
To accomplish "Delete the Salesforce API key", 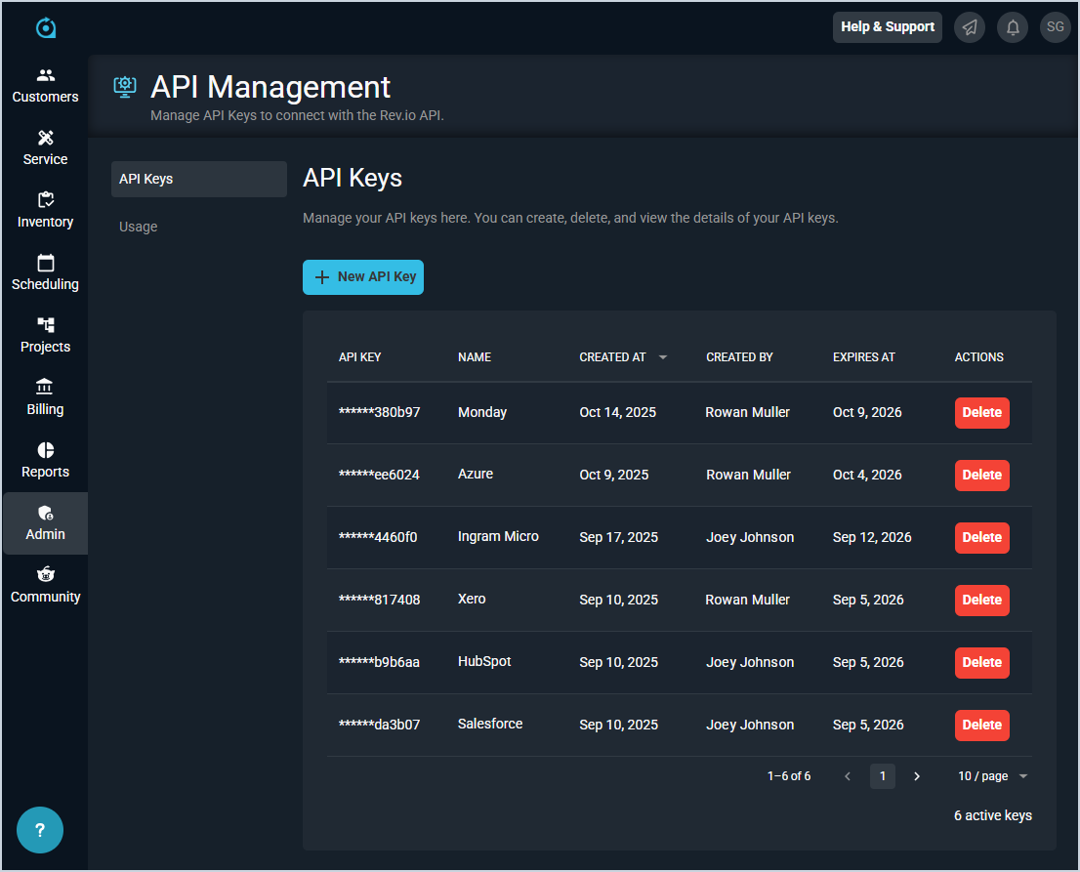I will point(981,725).
